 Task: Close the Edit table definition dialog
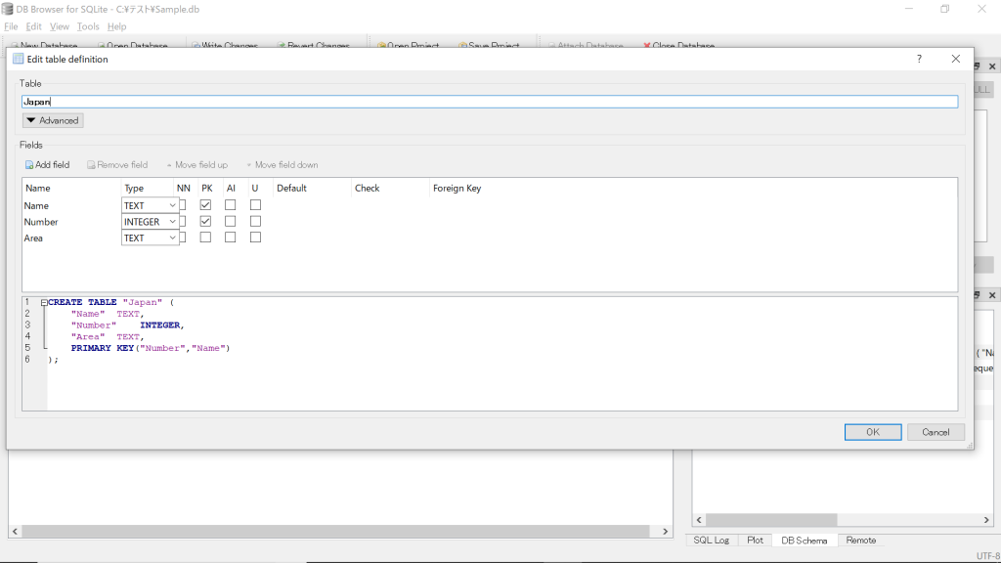point(956,59)
